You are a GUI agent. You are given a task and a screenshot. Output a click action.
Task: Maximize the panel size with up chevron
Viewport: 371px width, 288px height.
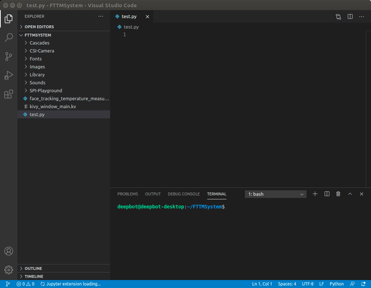[x=350, y=194]
